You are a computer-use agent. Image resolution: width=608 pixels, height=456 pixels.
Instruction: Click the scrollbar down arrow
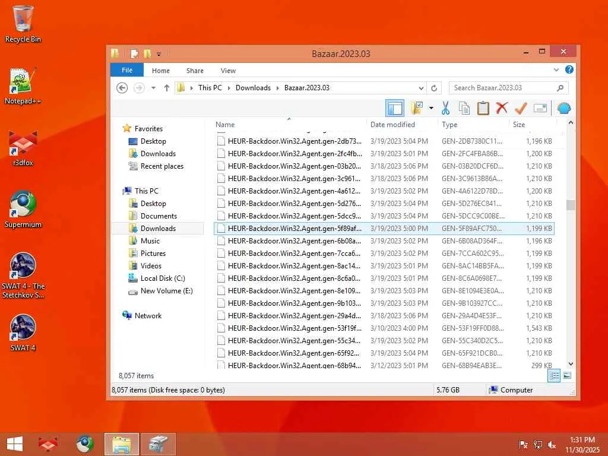[571, 364]
